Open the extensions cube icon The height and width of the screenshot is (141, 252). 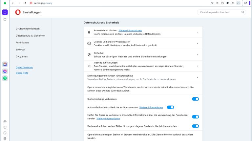coord(246,3)
